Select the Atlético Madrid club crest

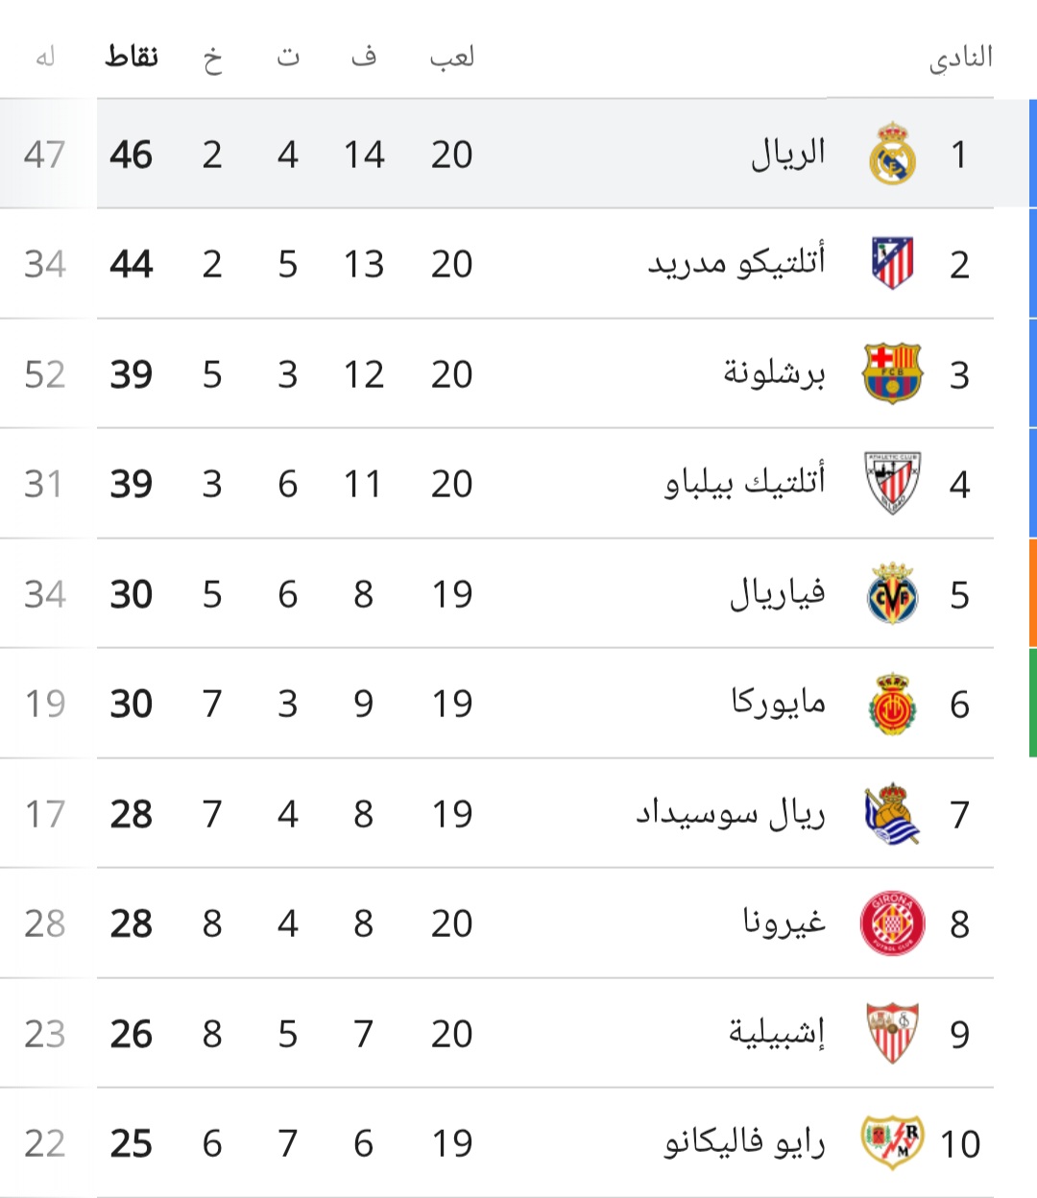pos(892,263)
